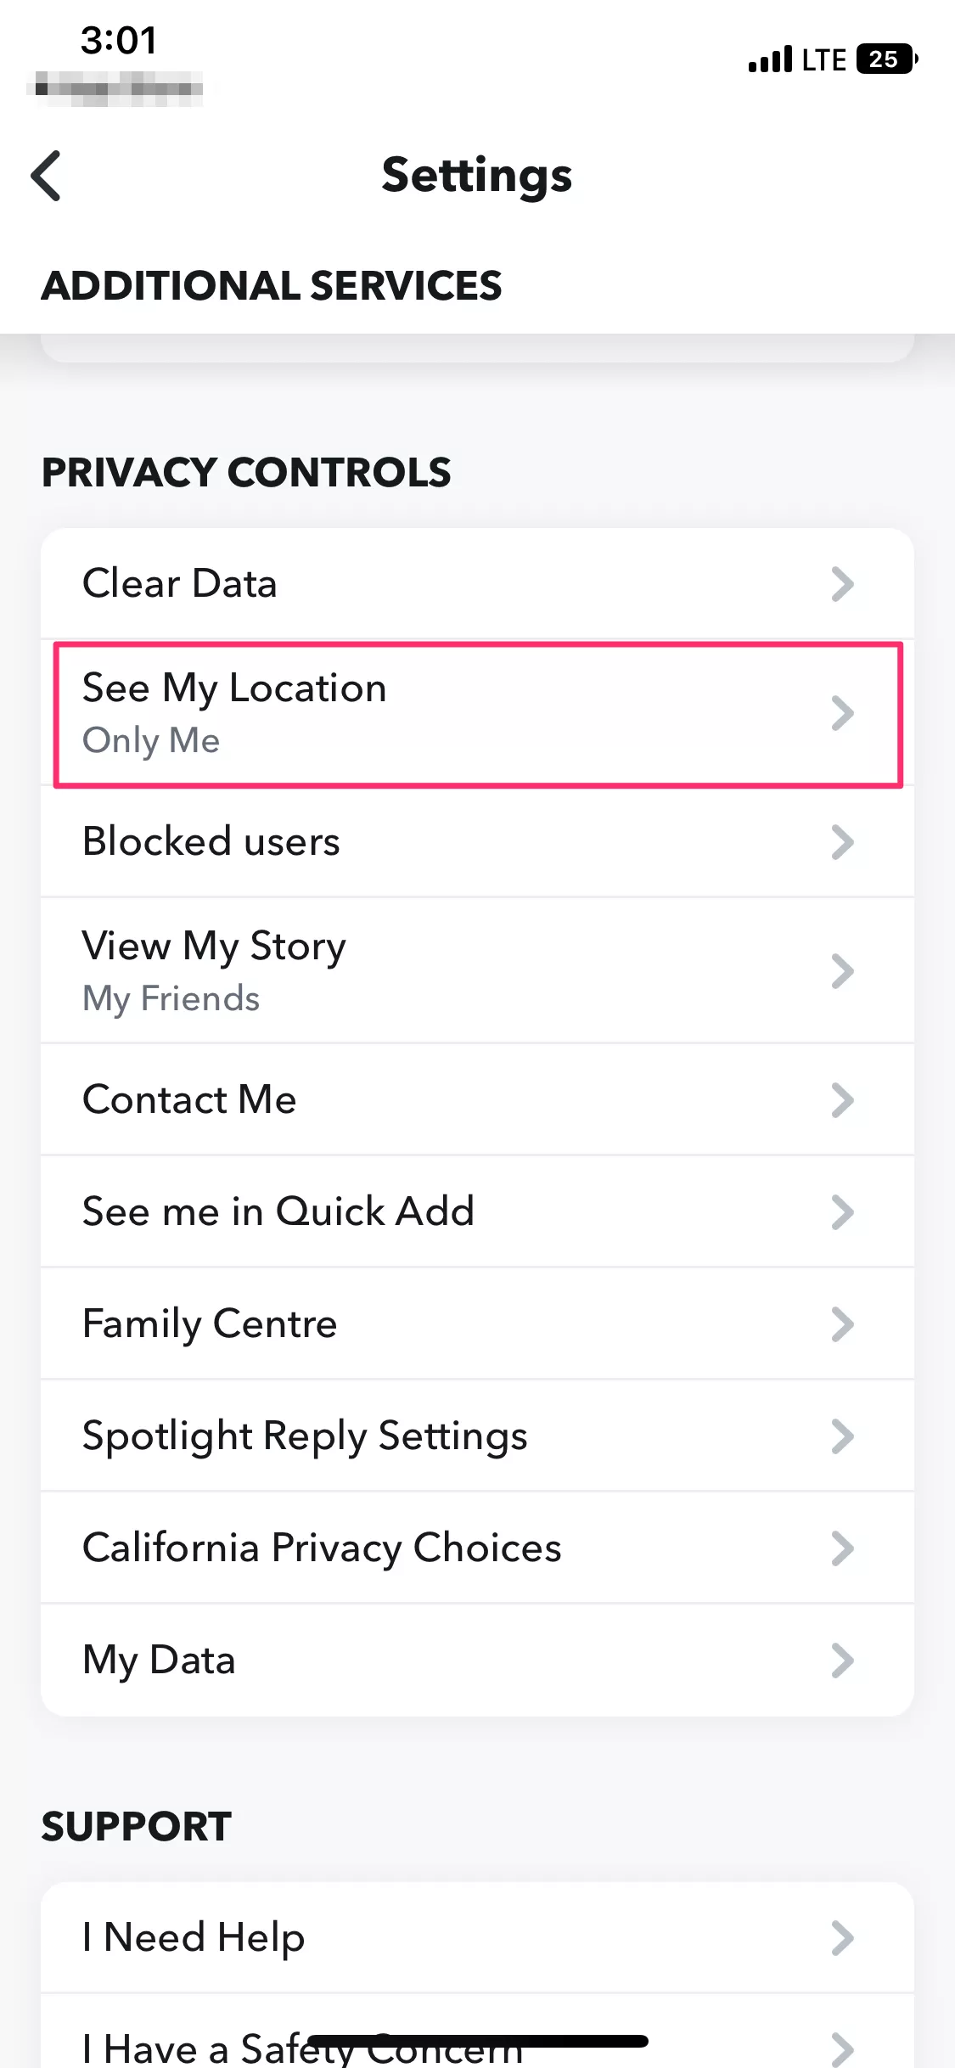
Task: Click the arrow next to My Data
Action: coord(842,1661)
